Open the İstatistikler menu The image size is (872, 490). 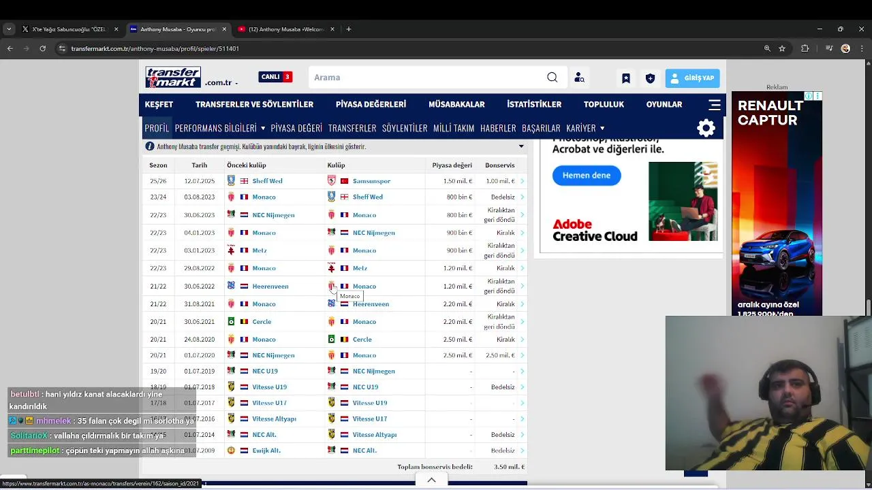(534, 104)
